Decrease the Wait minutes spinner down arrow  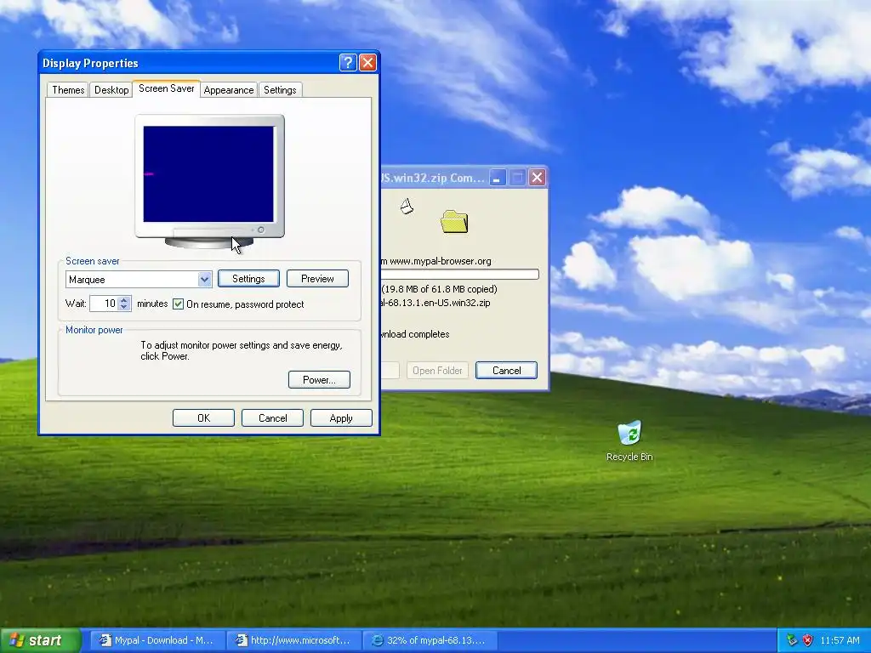tap(124, 307)
